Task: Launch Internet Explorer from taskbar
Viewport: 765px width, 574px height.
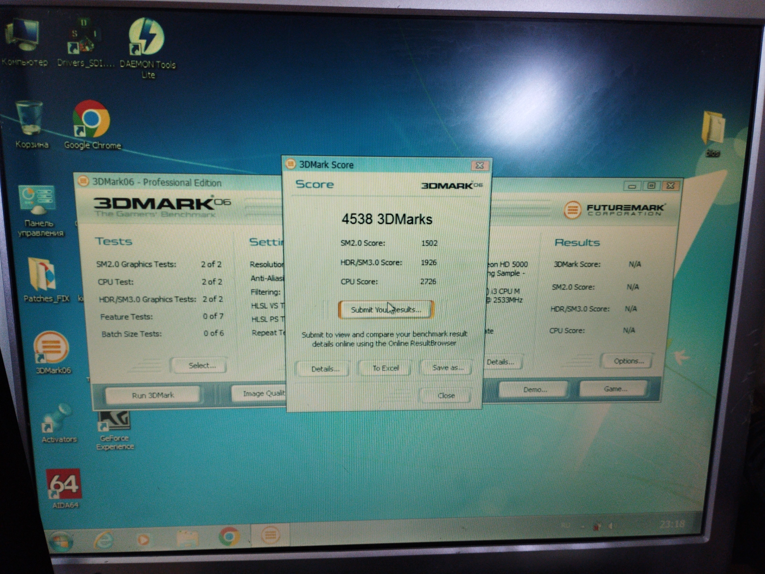Action: click(x=104, y=540)
